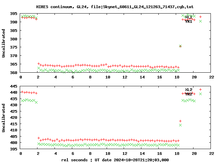Screen dimensions: 218x163
Task: Click the 365 tick label on upper y-axis
Action: coord(14,64)
